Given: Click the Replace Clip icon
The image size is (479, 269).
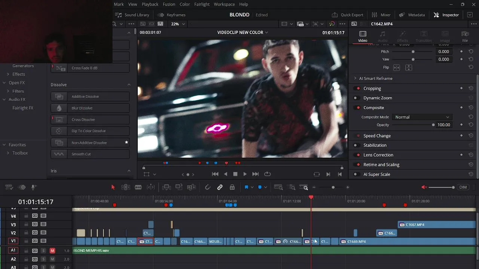Looking at the screenshot, I should click(191, 187).
